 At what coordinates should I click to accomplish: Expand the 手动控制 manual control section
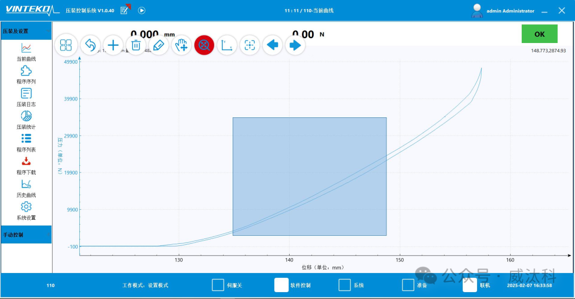coord(26,235)
